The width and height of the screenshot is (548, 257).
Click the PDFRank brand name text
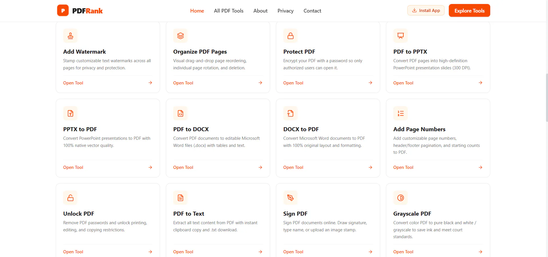pyautogui.click(x=87, y=11)
